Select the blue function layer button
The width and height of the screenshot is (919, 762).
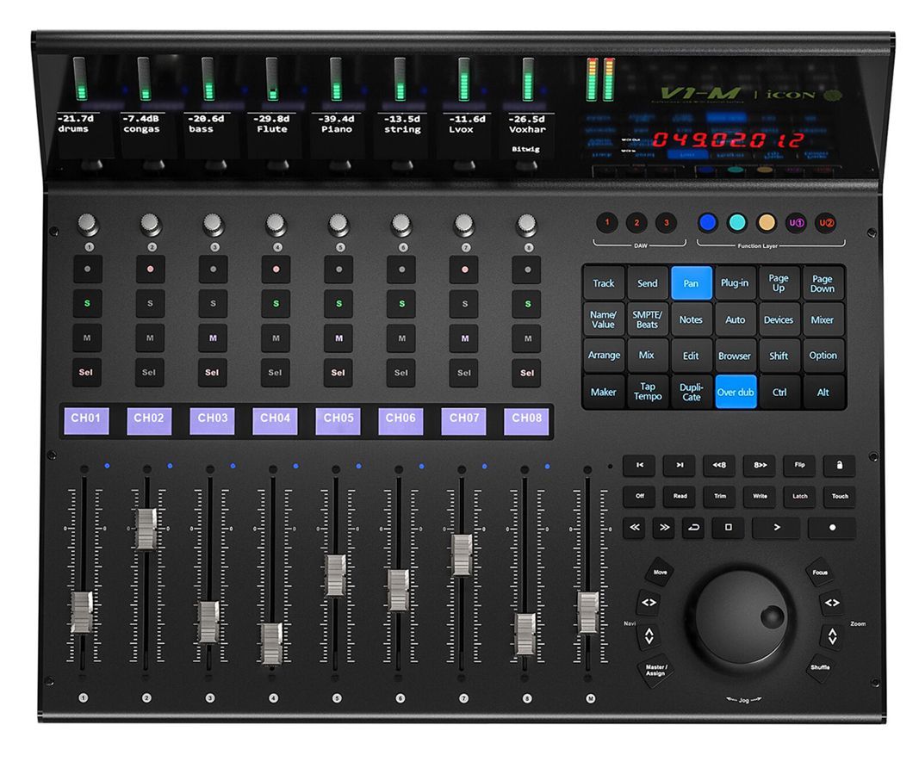pyautogui.click(x=708, y=223)
